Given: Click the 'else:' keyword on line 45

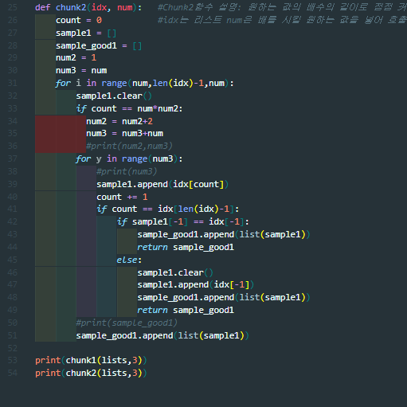Looking at the screenshot, I should 129,260.
